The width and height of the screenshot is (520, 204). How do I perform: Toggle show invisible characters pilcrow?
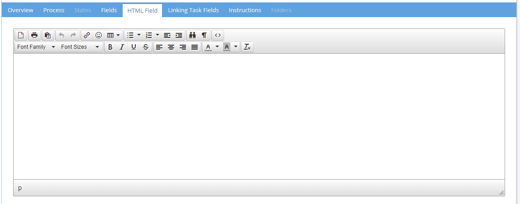point(204,35)
